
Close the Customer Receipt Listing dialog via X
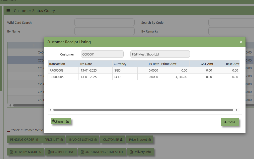click(x=241, y=42)
